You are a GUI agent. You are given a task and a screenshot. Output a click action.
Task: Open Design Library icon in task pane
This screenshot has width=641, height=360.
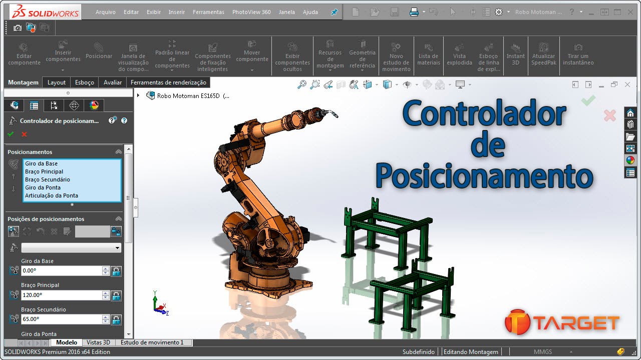click(x=630, y=124)
